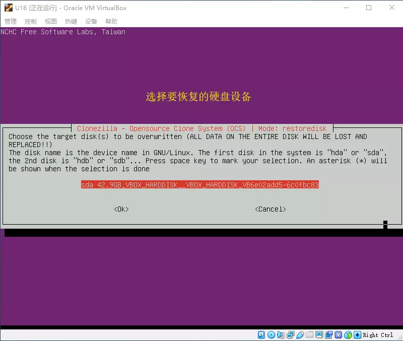Click the Clonezilla Mode: restoredisk title
Image resolution: width=403 pixels, height=341 pixels.
202,128
